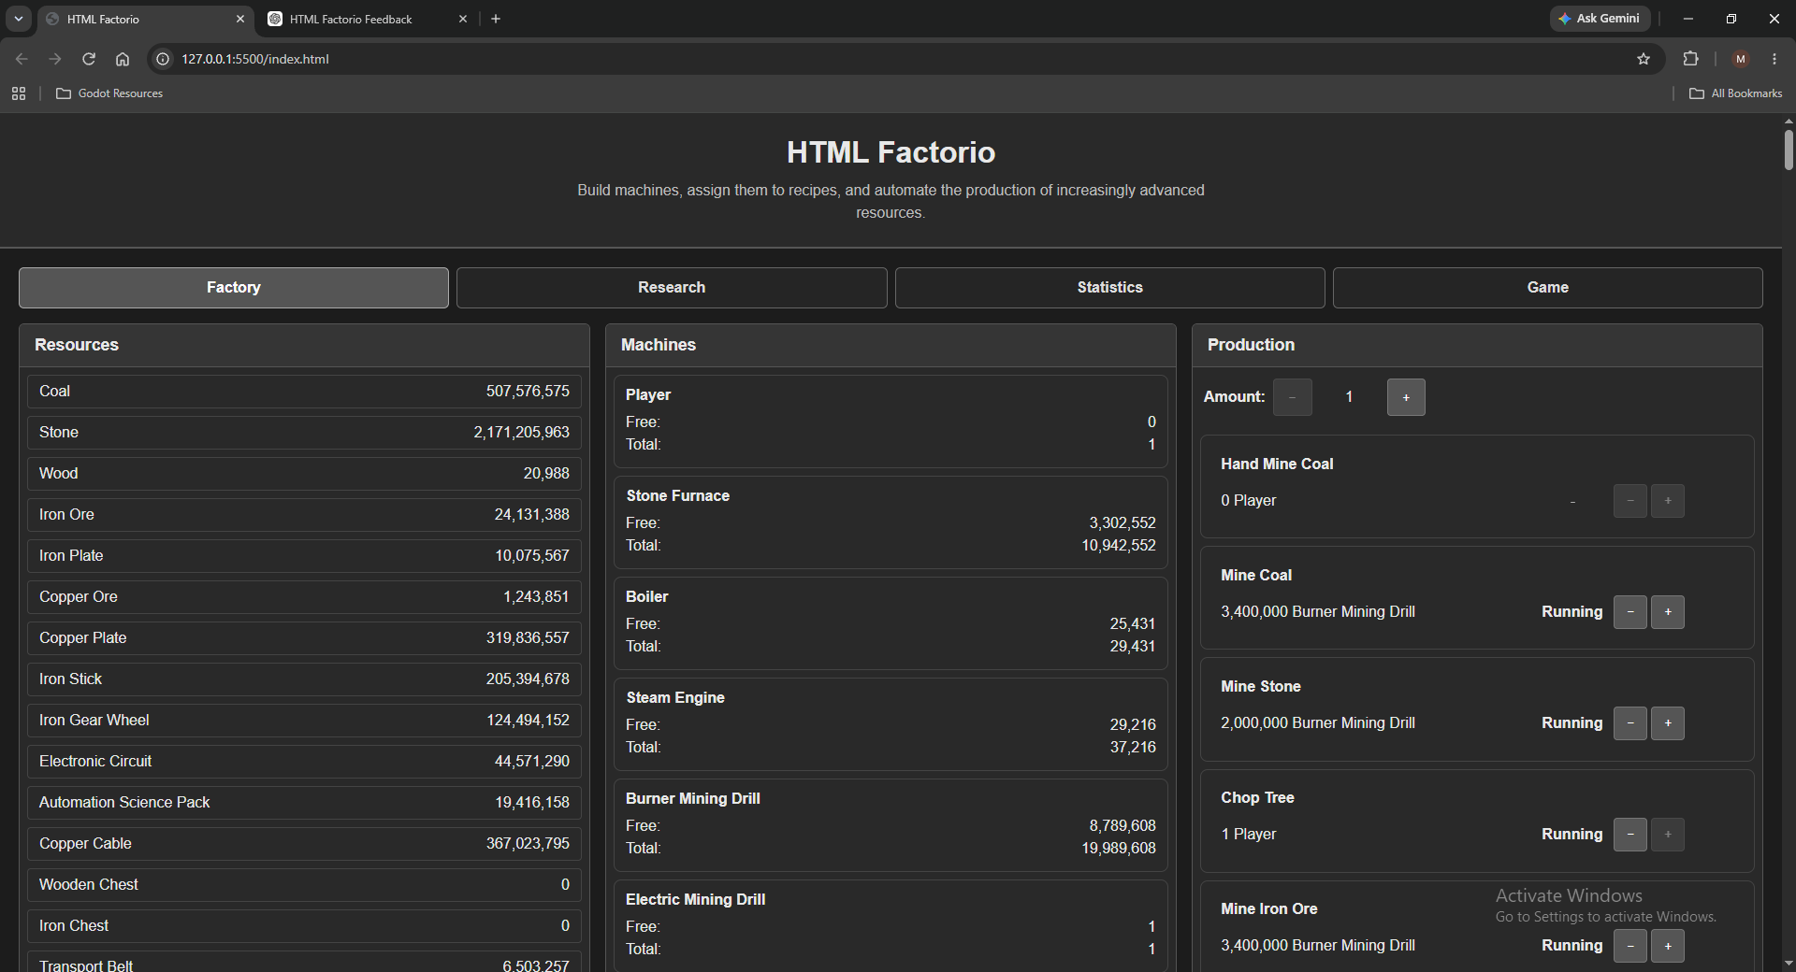Add drills to Mine Iron Ore
The height and width of the screenshot is (972, 1796).
(1668, 946)
